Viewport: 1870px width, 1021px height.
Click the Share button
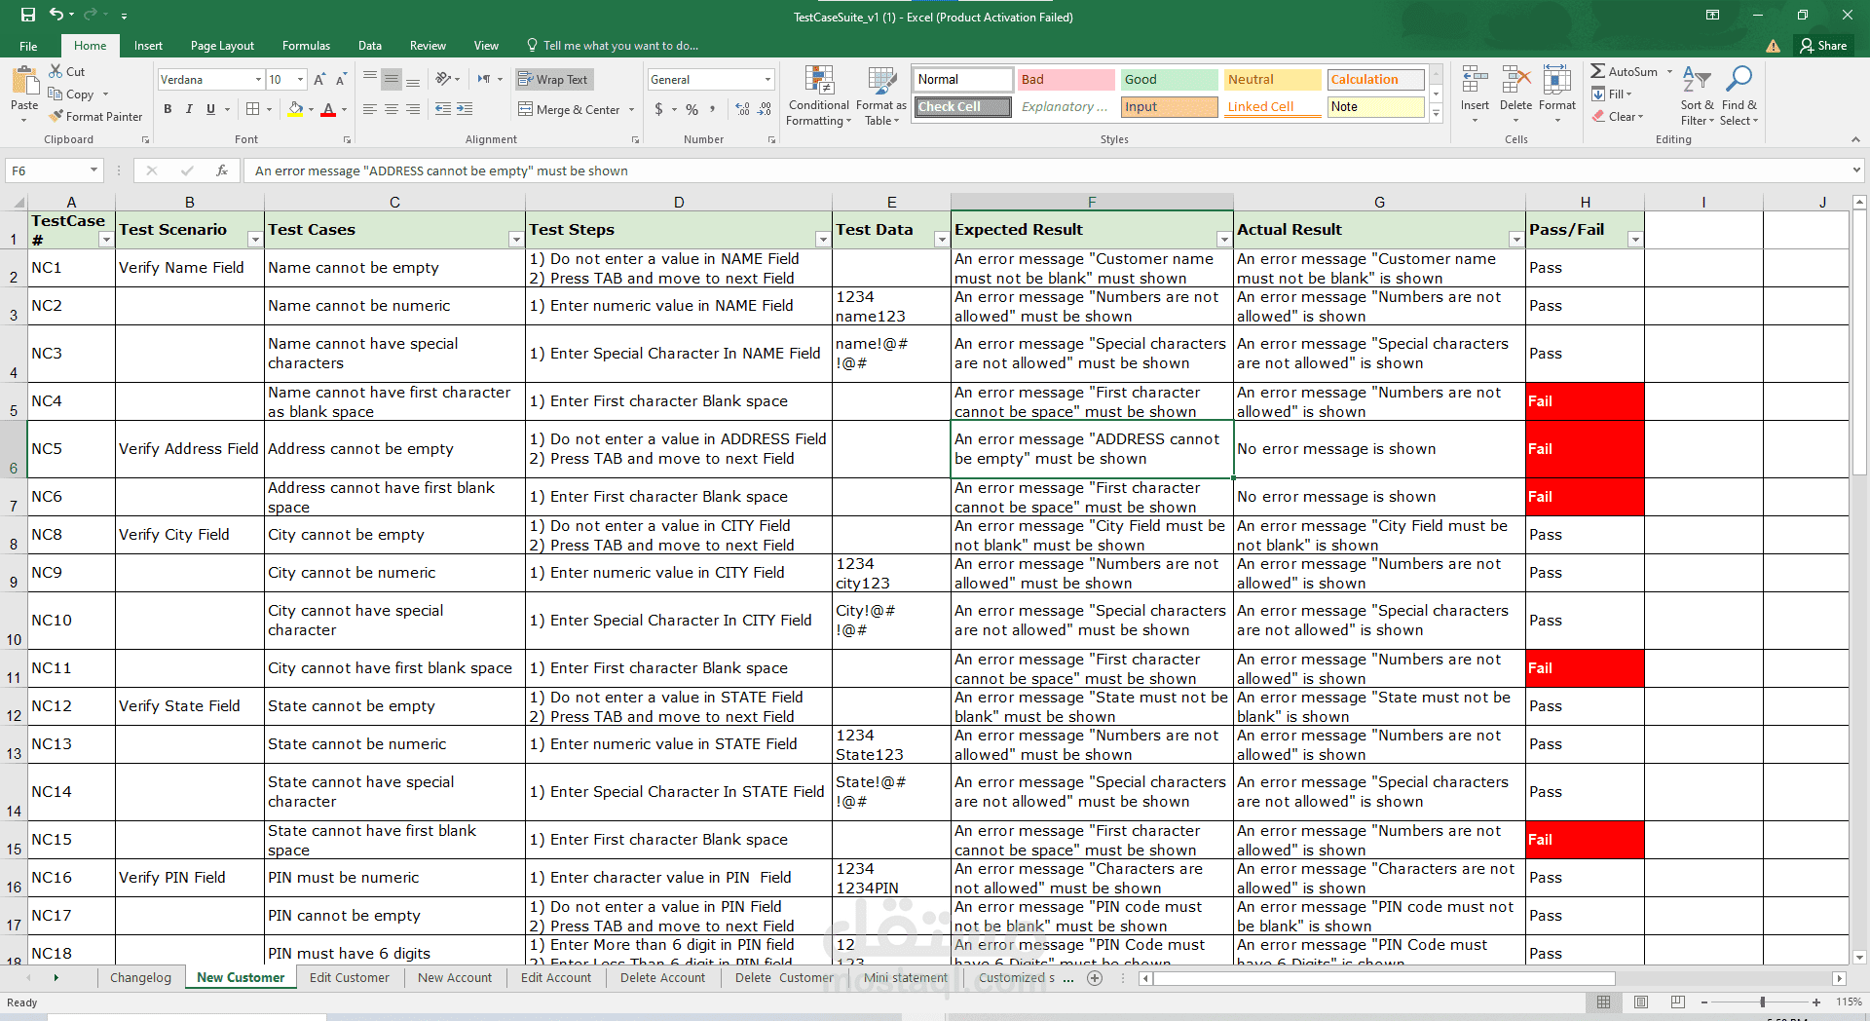click(1823, 46)
